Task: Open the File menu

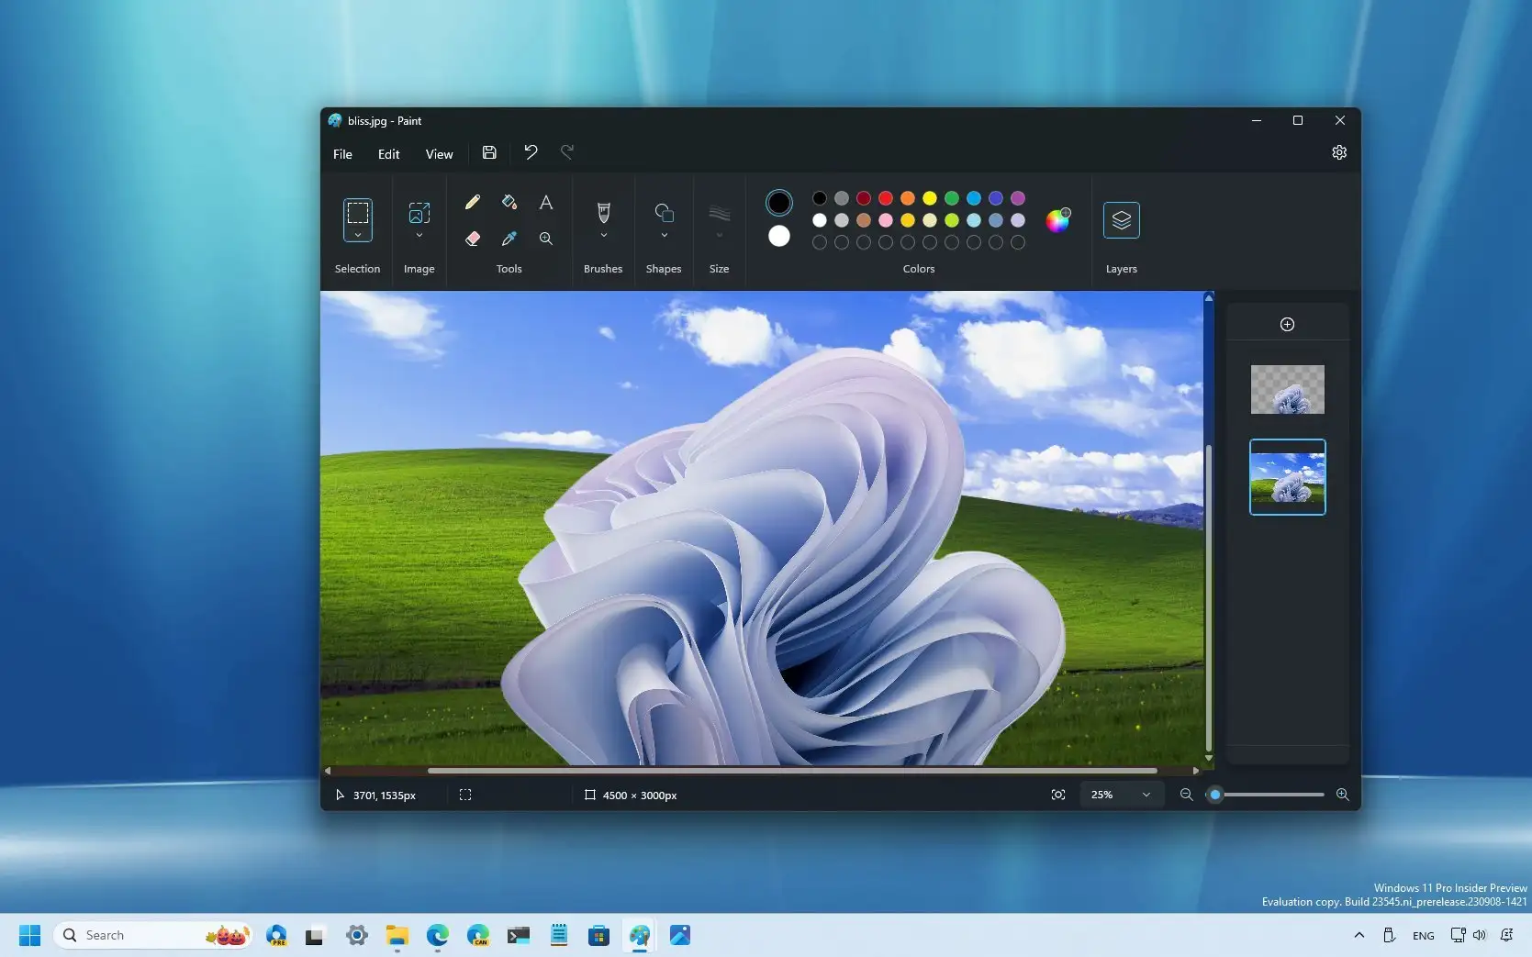Action: [x=342, y=154]
